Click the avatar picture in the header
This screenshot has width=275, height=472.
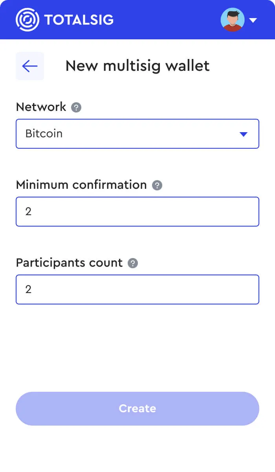click(x=233, y=20)
